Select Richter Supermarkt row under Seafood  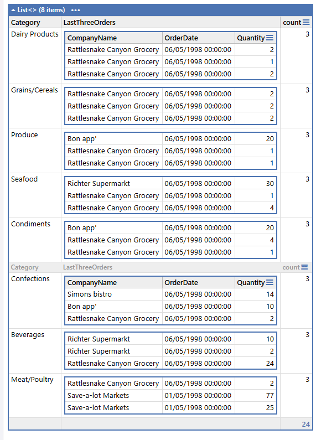170,184
